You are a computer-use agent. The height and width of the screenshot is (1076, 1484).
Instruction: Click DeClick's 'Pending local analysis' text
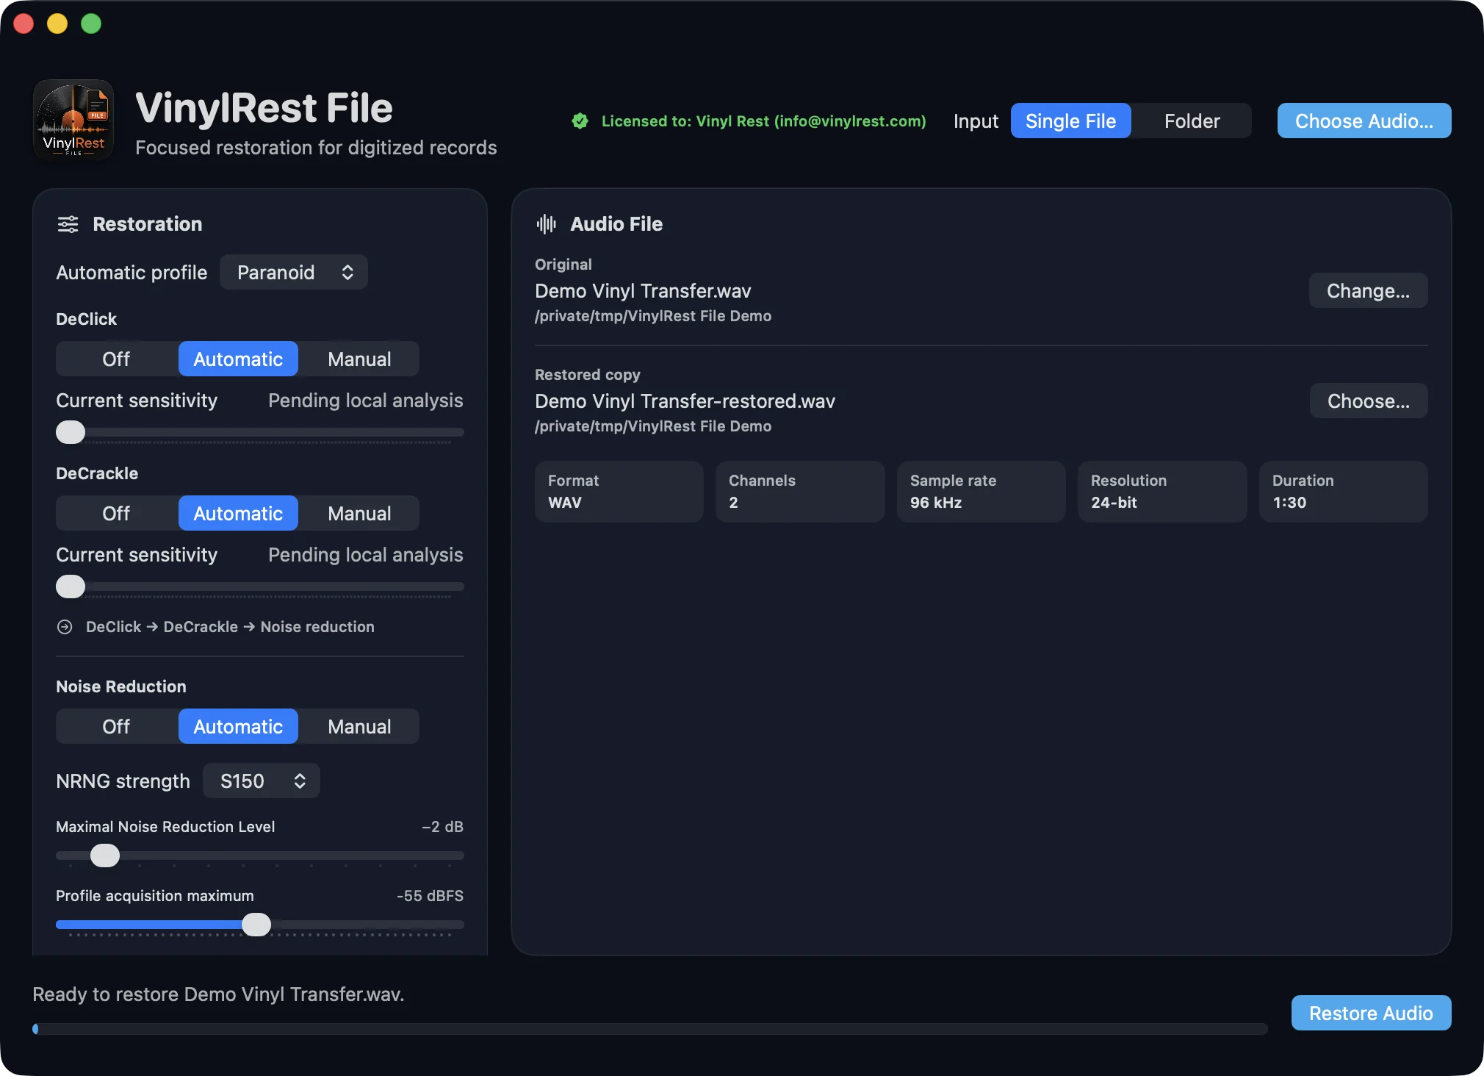pyautogui.click(x=365, y=401)
